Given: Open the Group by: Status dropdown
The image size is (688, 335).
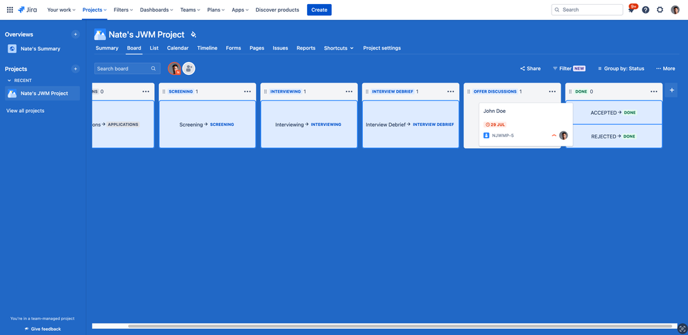Looking at the screenshot, I should point(621,68).
